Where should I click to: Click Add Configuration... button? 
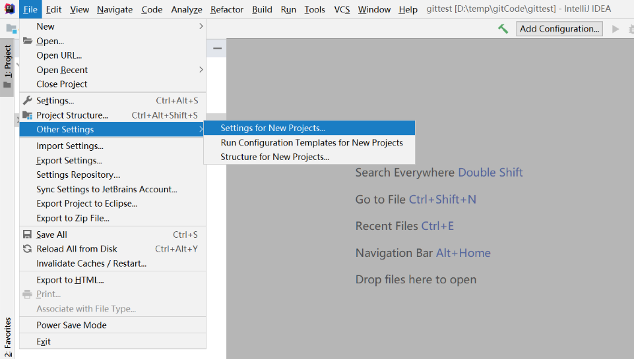pyautogui.click(x=559, y=29)
